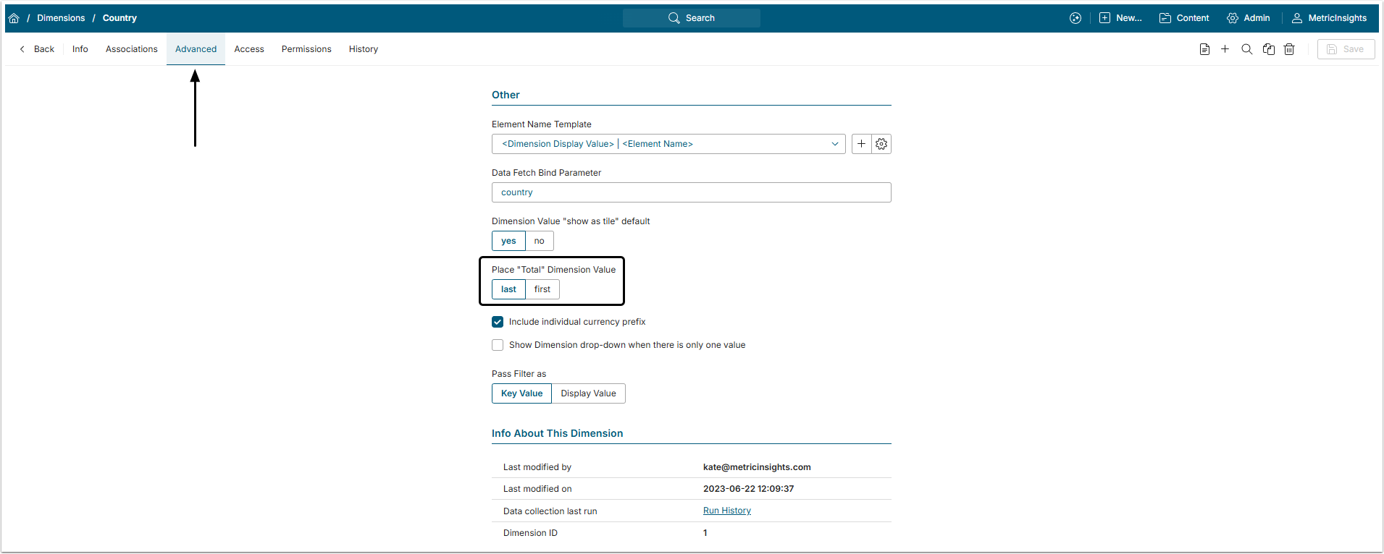This screenshot has width=1384, height=554.
Task: Open the Run History link
Action: click(727, 511)
